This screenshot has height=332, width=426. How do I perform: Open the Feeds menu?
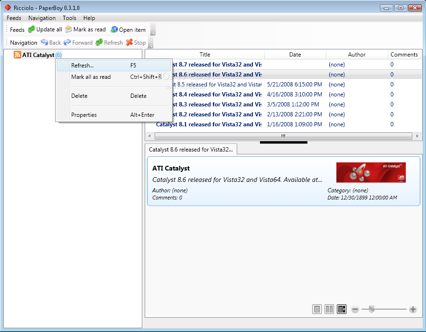[14, 18]
